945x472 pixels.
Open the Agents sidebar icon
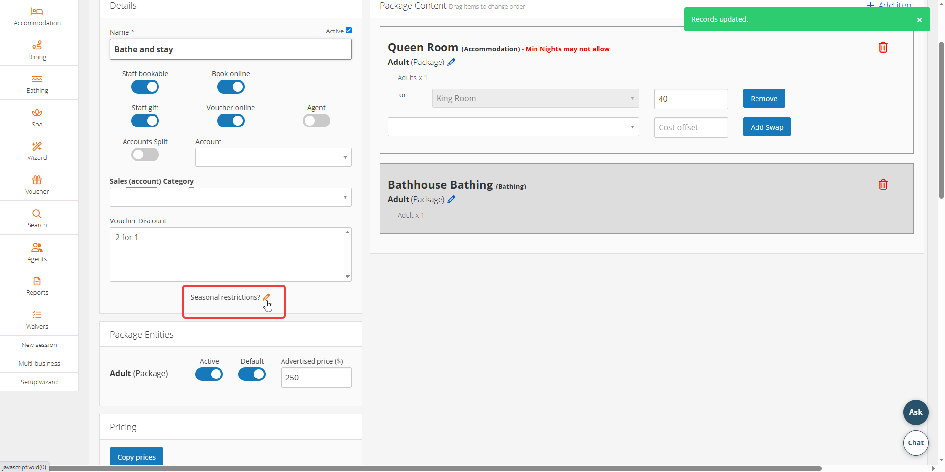point(37,248)
